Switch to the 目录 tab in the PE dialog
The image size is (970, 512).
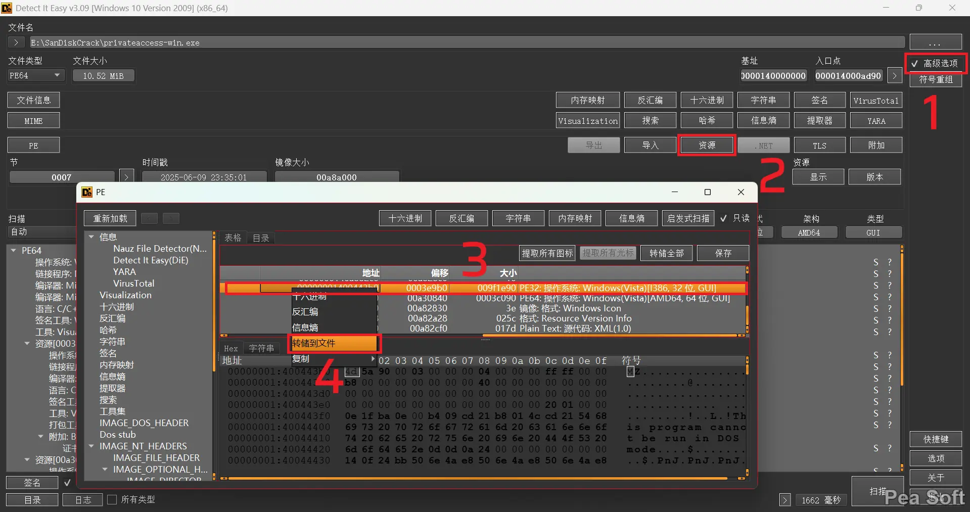point(261,238)
